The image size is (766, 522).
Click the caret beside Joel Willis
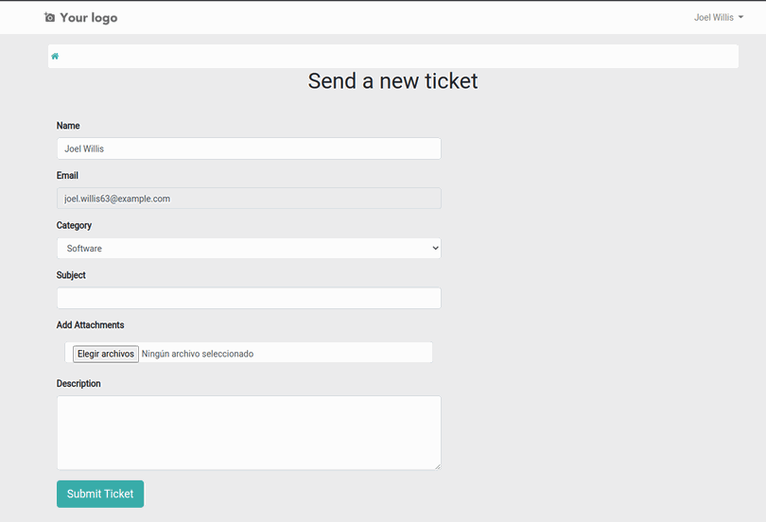[740, 17]
